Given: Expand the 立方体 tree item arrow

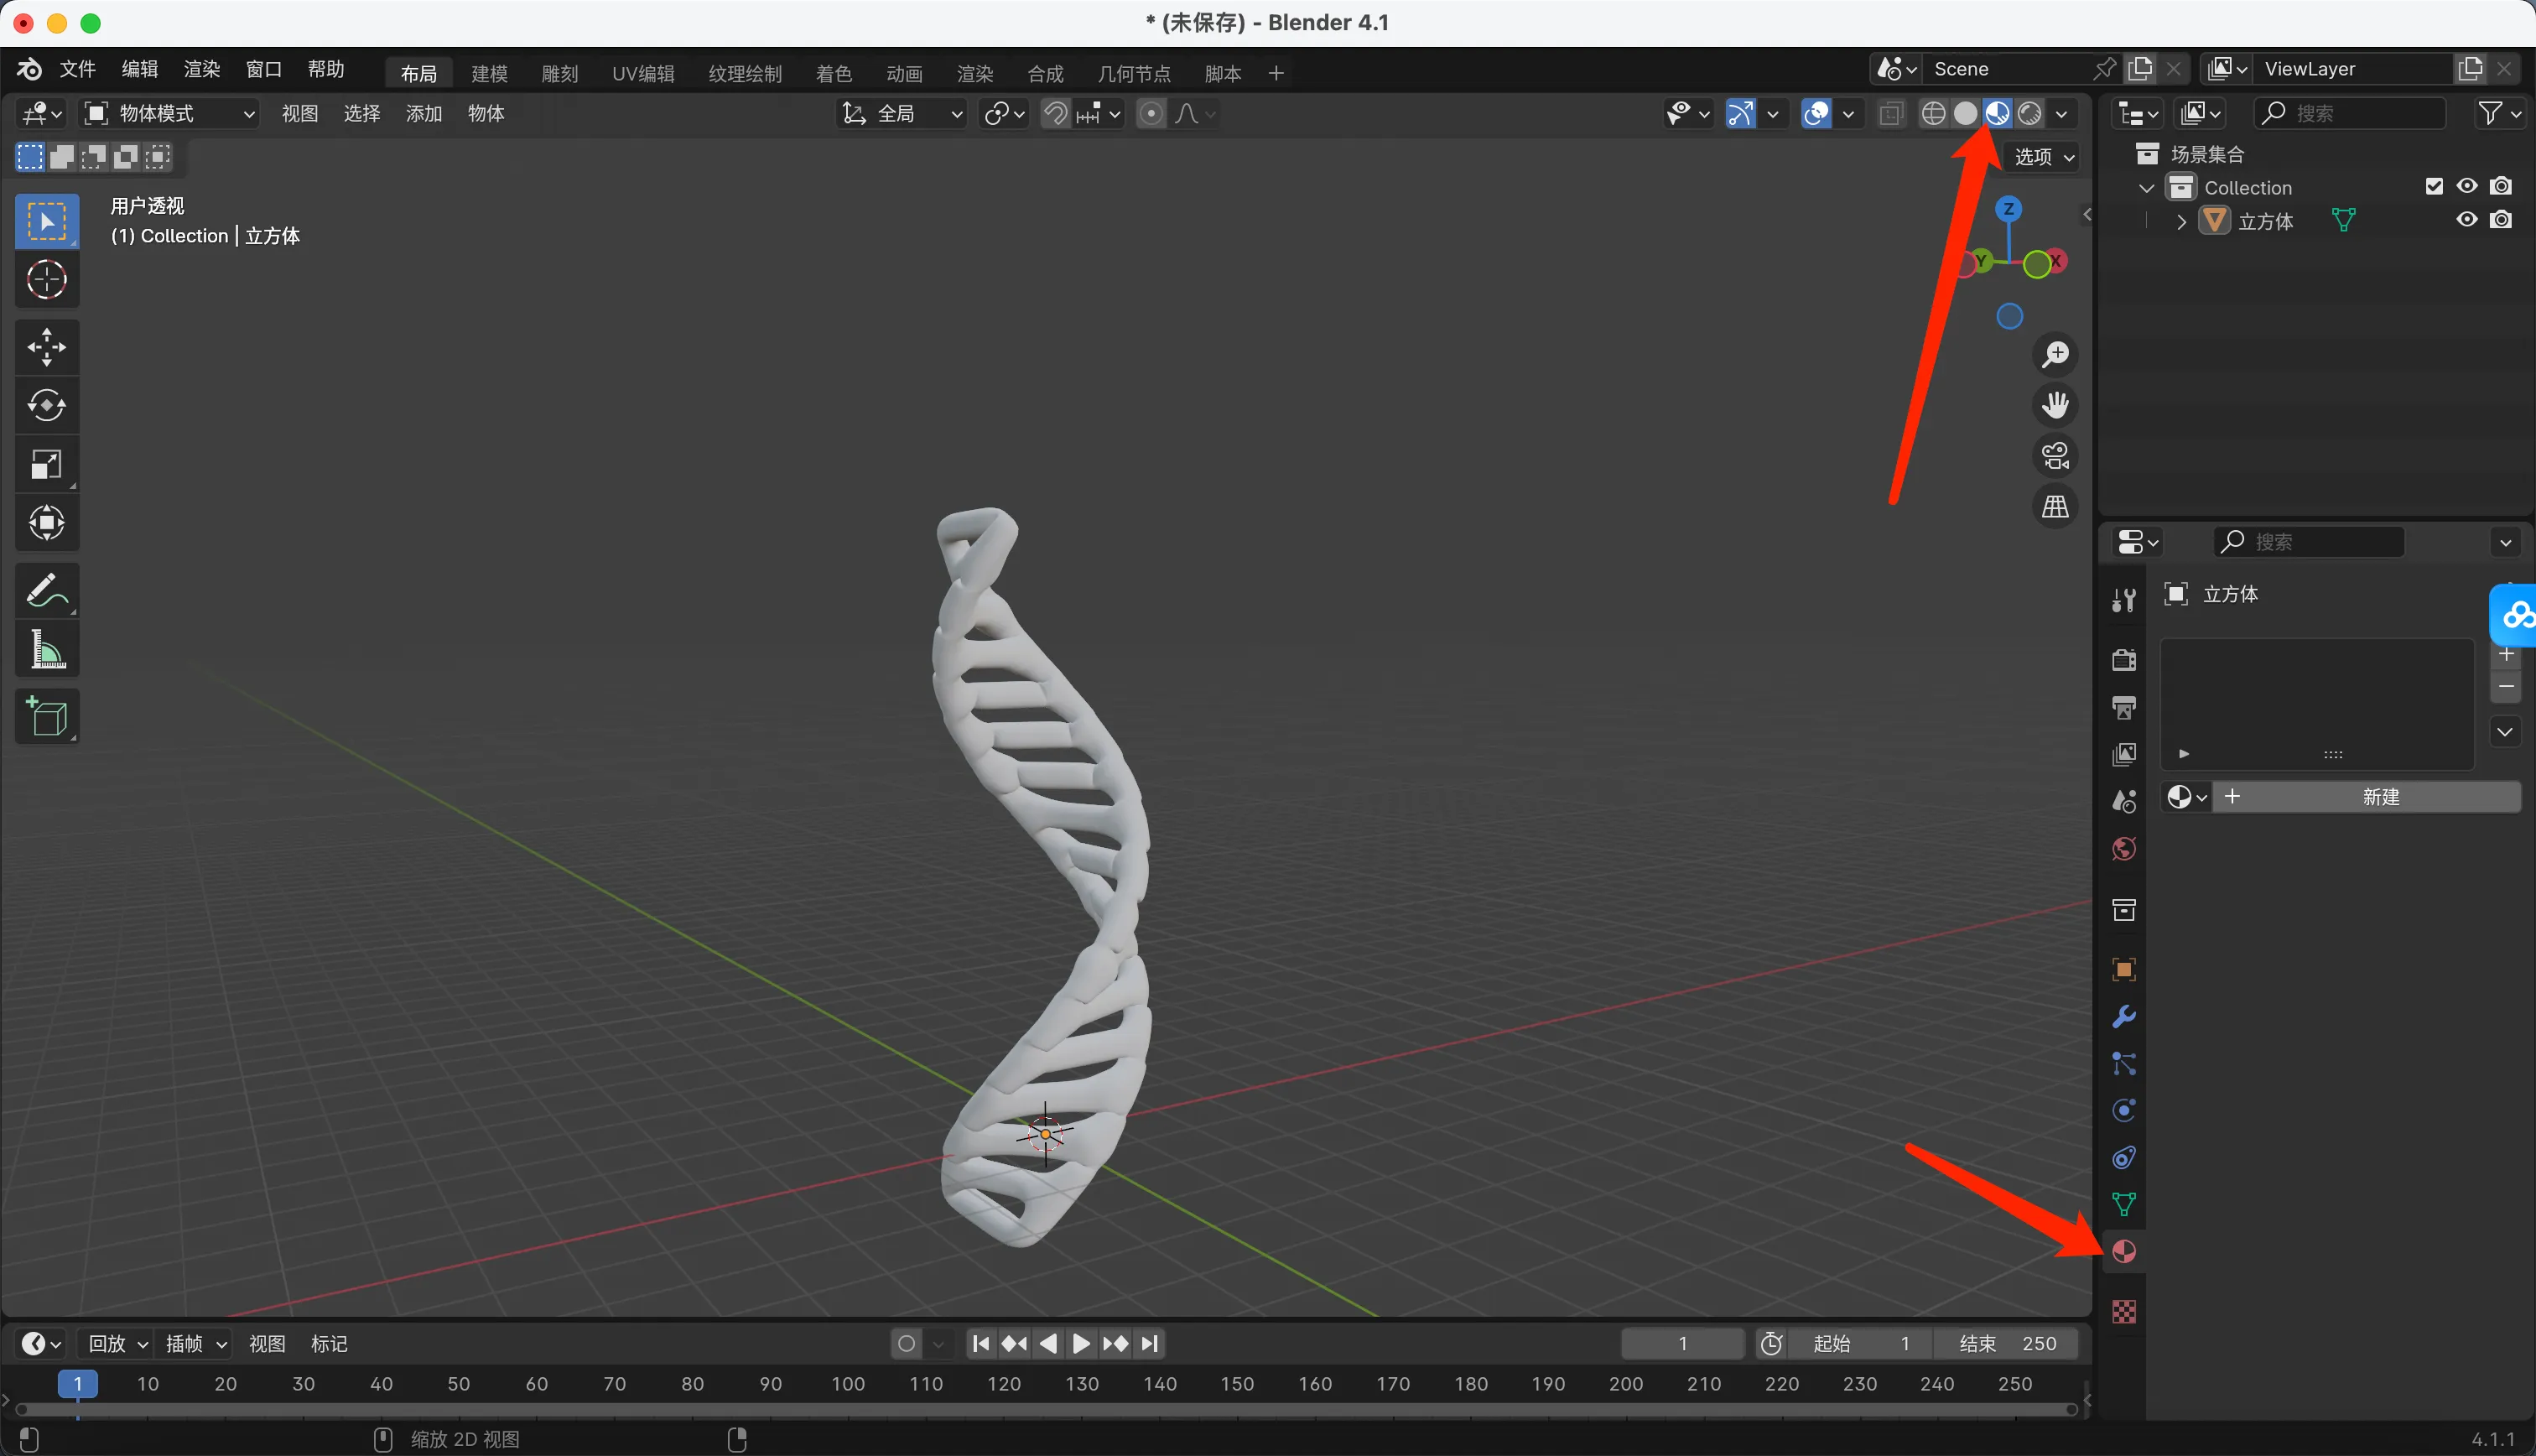Looking at the screenshot, I should tap(2181, 221).
